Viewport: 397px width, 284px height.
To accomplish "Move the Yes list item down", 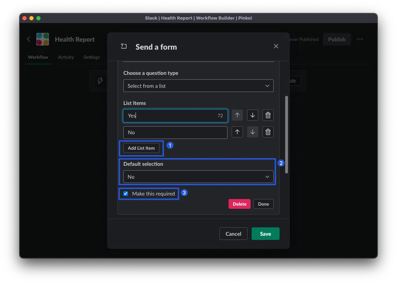I will click(253, 115).
